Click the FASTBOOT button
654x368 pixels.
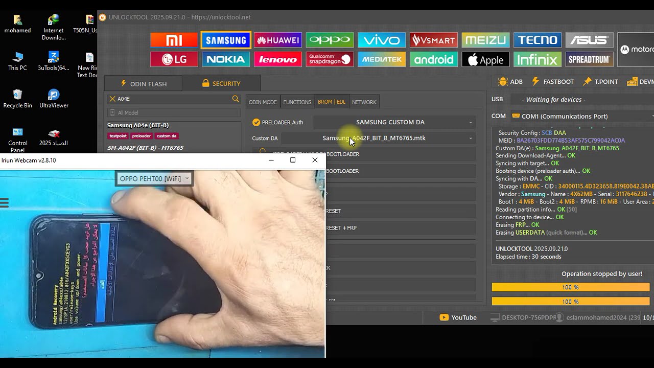[x=553, y=81]
